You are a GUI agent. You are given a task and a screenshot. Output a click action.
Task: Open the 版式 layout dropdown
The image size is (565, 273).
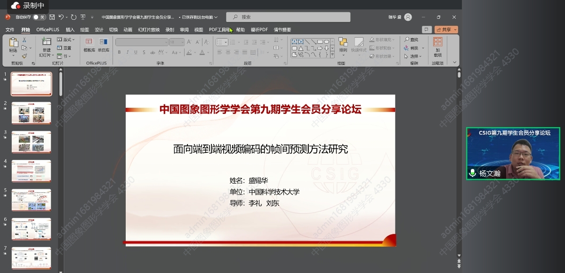66,40
